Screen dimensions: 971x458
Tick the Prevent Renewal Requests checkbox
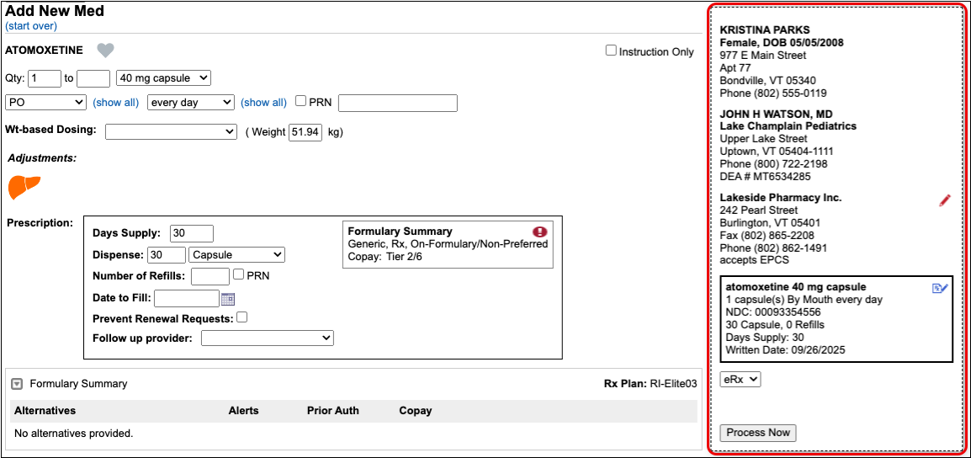pos(242,317)
